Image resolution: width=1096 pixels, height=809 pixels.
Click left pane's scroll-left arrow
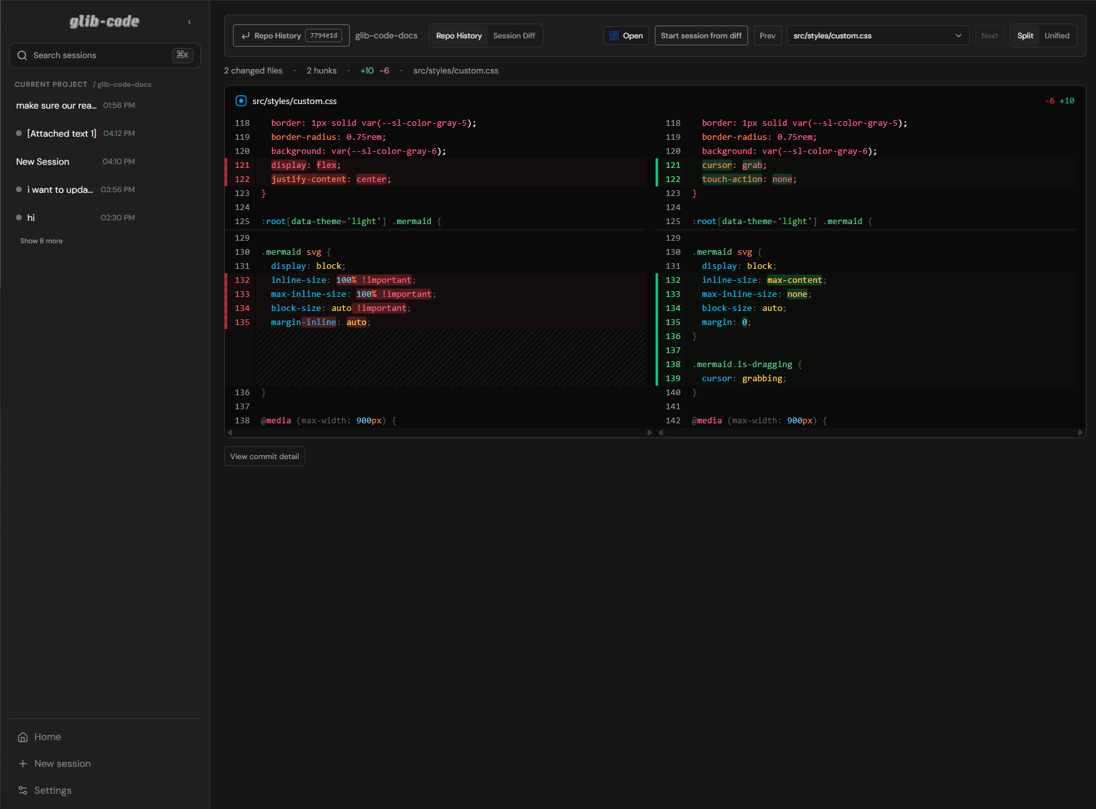(230, 432)
